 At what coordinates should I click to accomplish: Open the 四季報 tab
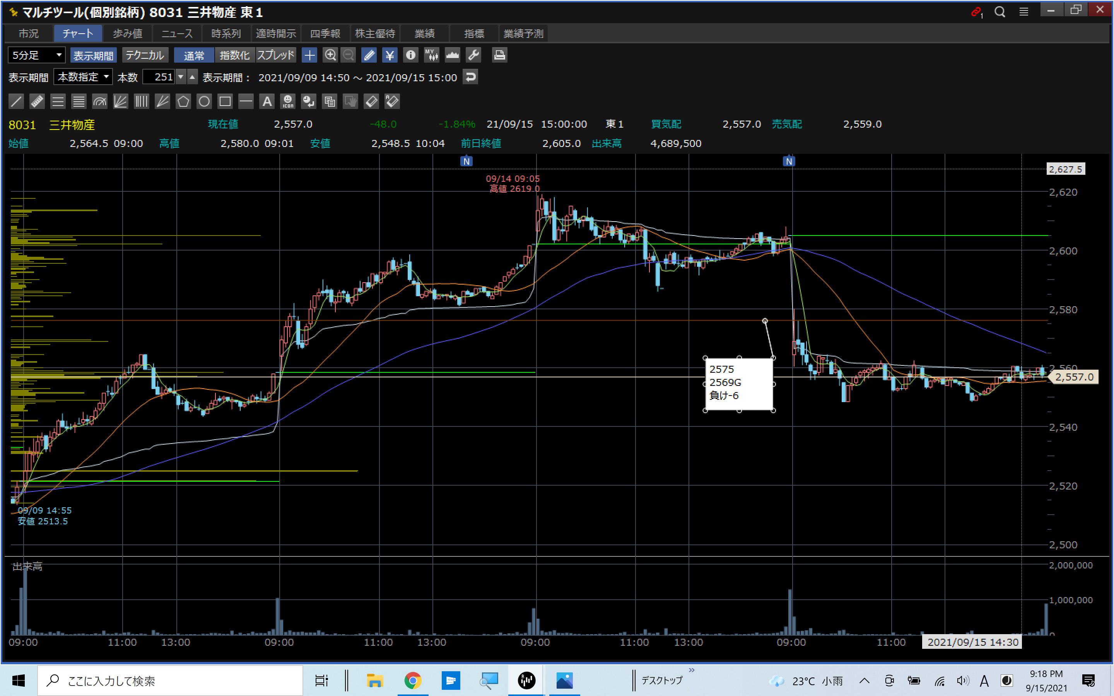click(x=325, y=34)
